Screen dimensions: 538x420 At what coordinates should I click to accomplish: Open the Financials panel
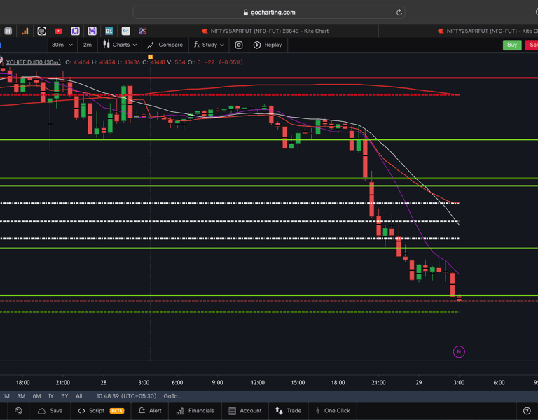pos(195,411)
